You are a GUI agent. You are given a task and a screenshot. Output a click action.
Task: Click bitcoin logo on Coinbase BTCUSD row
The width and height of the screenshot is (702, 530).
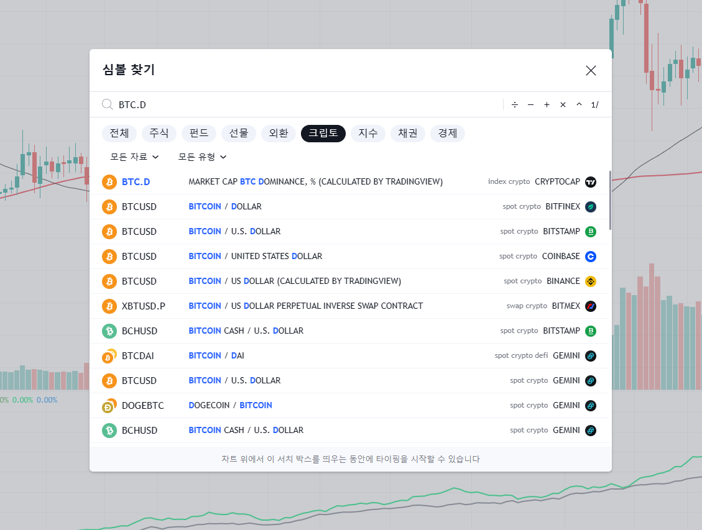pos(109,257)
